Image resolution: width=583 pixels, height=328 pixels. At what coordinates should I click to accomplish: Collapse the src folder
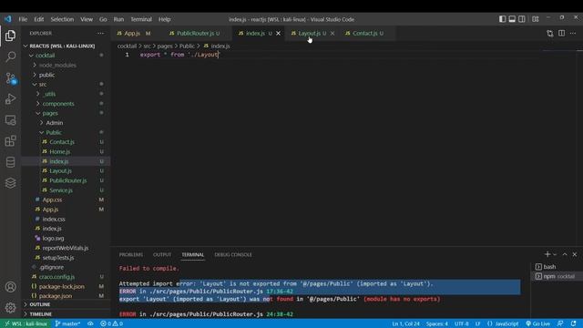[43, 85]
